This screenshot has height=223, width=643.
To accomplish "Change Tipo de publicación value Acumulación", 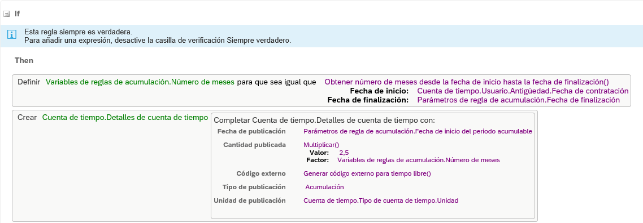I will (324, 187).
